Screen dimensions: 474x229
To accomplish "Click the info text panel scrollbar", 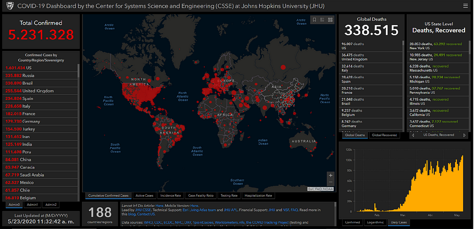I will [336, 205].
